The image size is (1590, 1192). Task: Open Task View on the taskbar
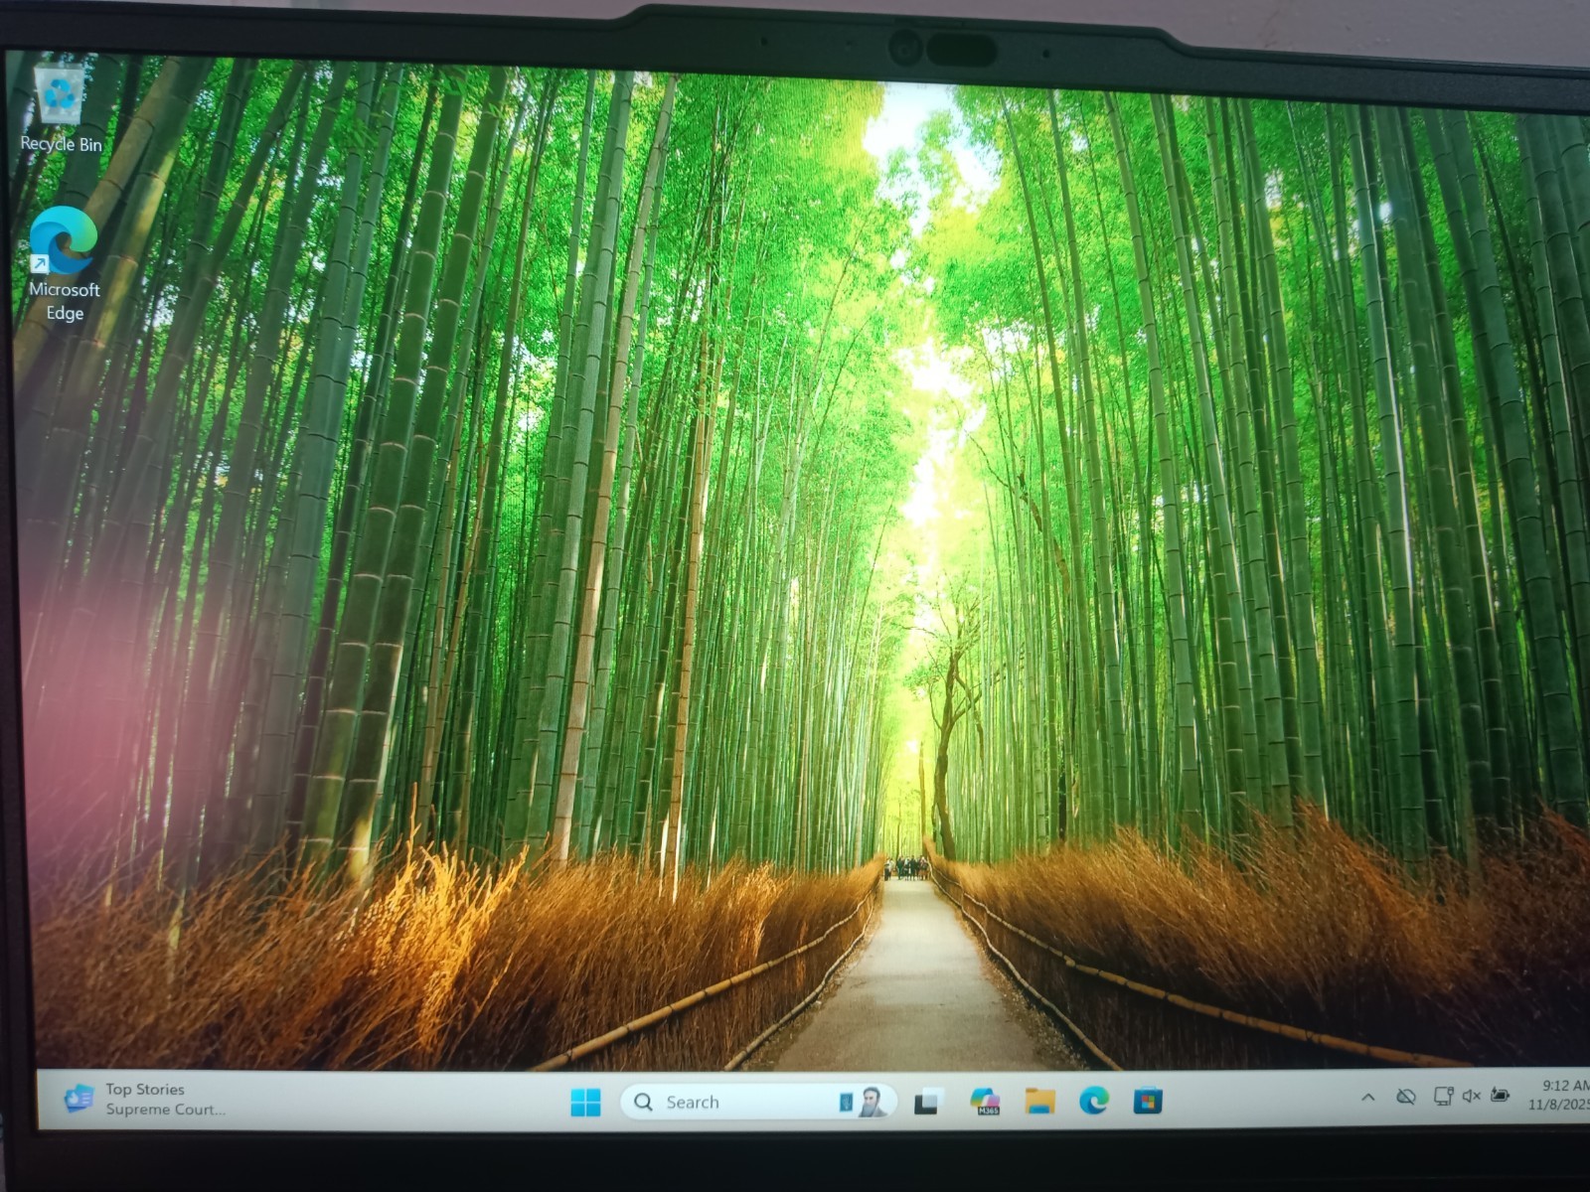[x=927, y=1102]
